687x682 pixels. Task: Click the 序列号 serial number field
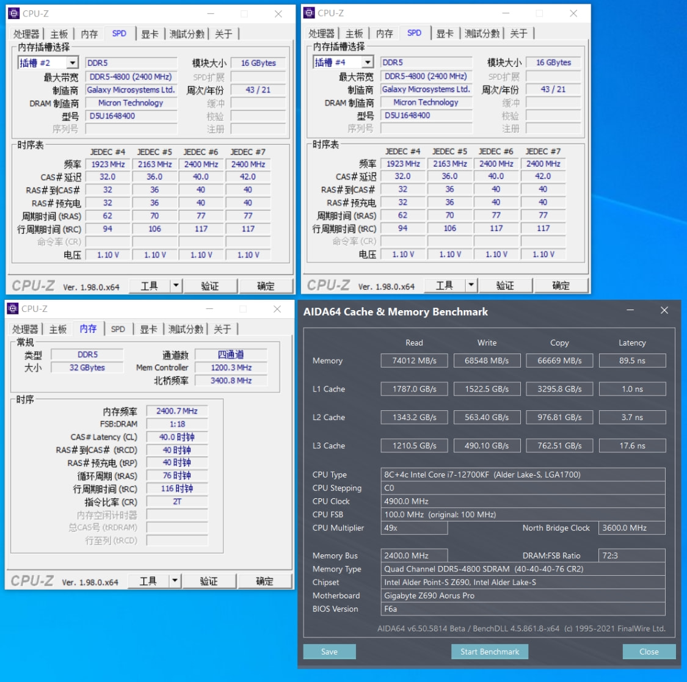[x=131, y=128]
